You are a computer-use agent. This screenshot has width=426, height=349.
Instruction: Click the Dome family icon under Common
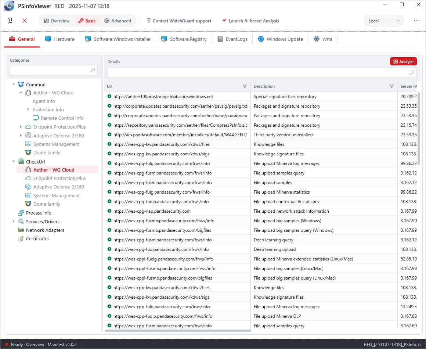[x=28, y=152]
